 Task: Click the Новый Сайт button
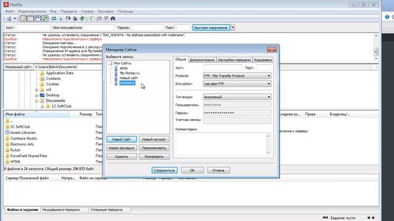pos(122,139)
